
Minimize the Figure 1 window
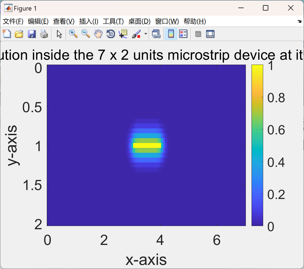click(x=241, y=8)
